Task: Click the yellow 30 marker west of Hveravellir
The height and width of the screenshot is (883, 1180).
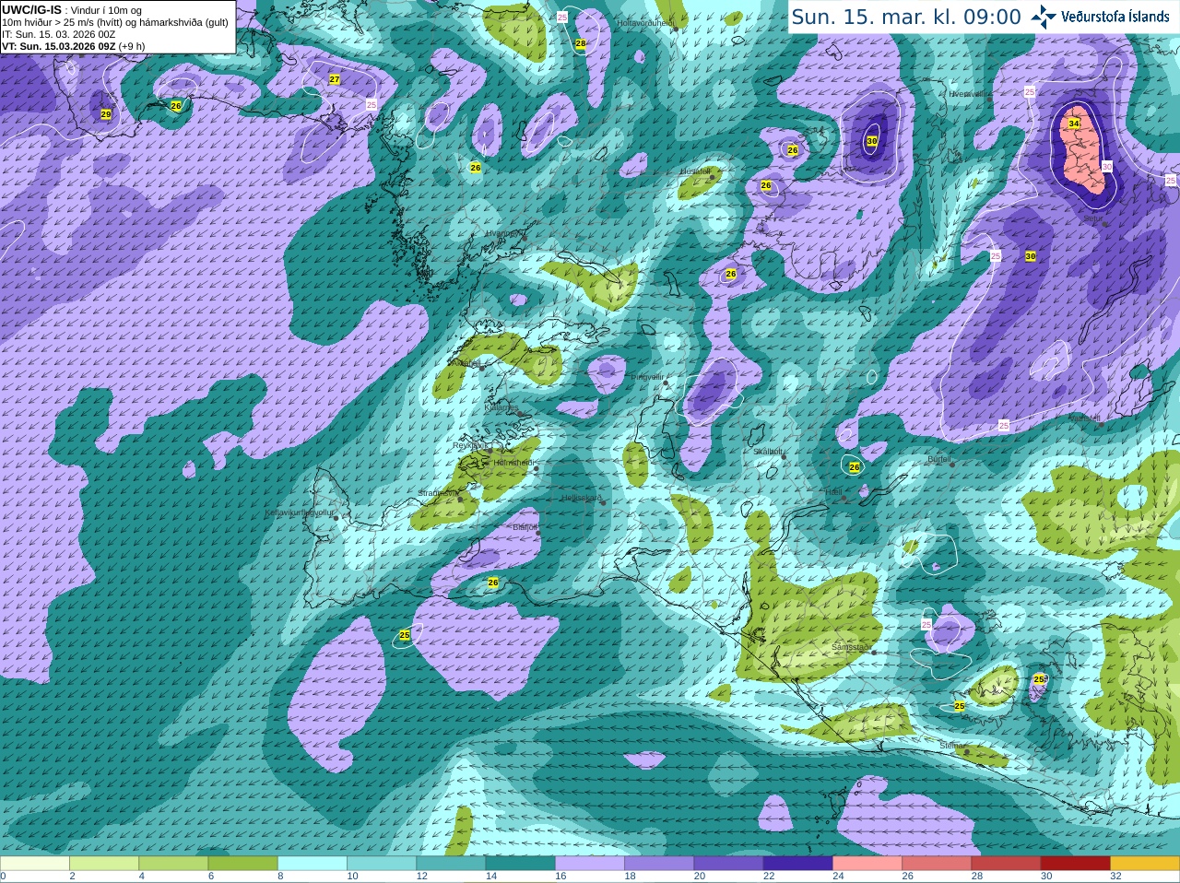Action: (x=872, y=141)
